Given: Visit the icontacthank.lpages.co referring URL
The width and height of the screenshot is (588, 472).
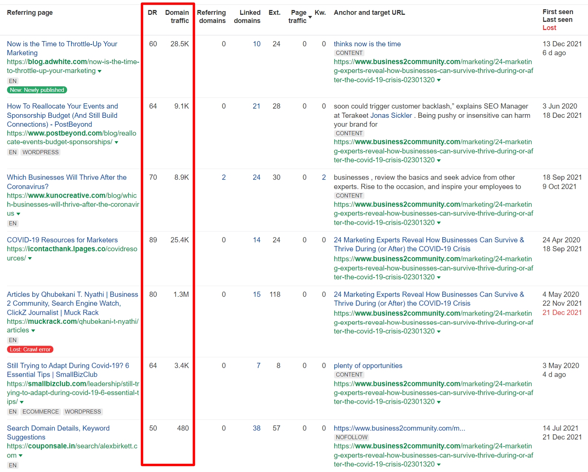Looking at the screenshot, I should [x=72, y=253].
